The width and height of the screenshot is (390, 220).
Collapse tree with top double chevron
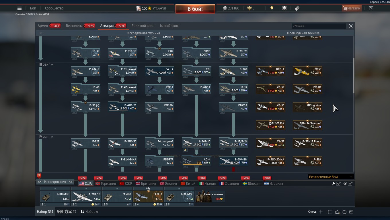pyautogui.click(x=40, y=33)
